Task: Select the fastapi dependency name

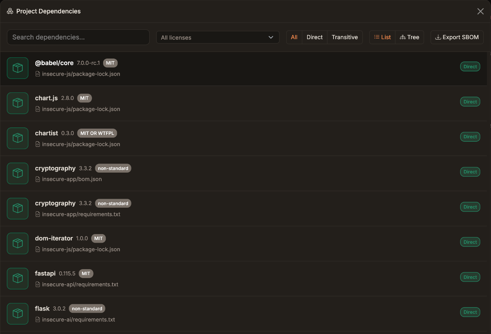Action: coord(45,273)
